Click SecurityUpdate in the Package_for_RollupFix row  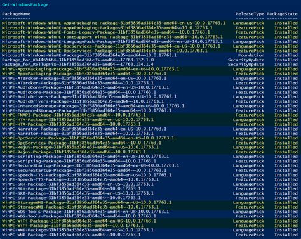[x=246, y=65]
